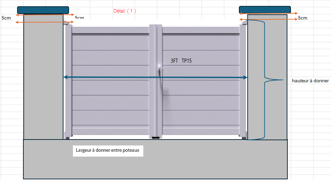
Task: Select the left pillar's blue cap shape
Action: coord(43,10)
